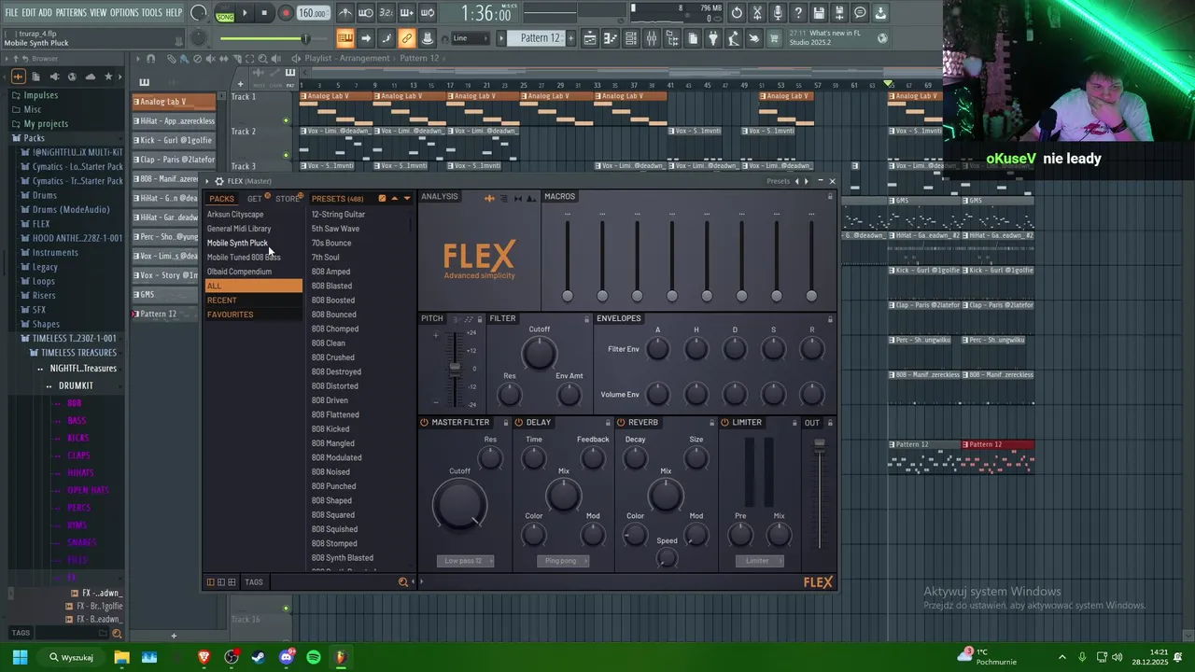
Task: Click the undo history icon
Action: click(737, 13)
